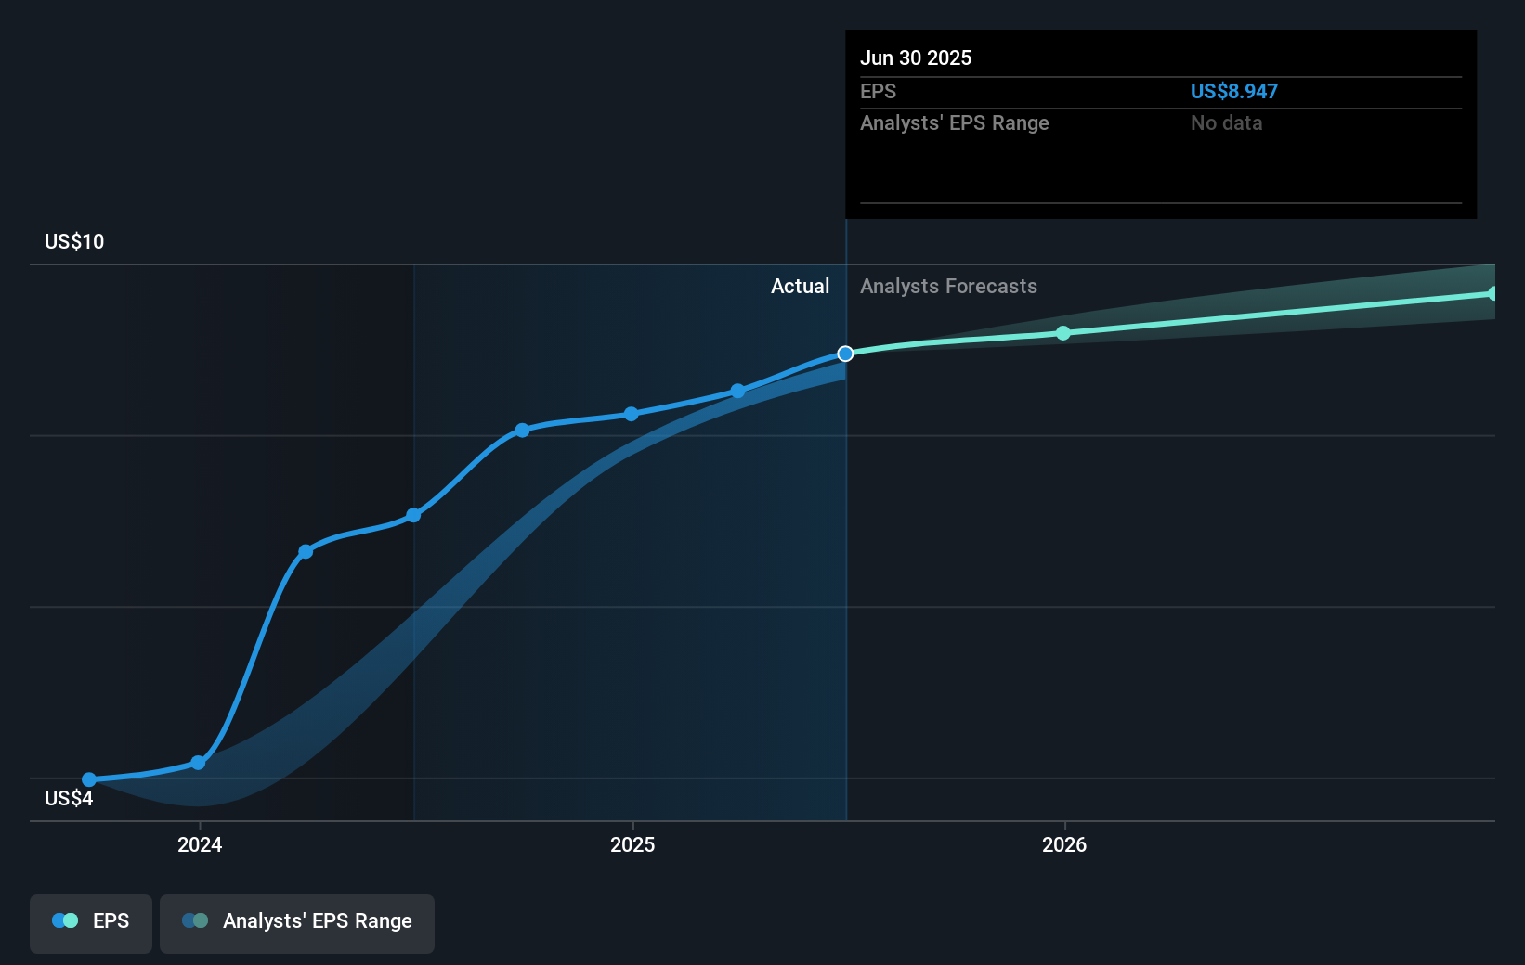
Task: Click the US$8.947 EPS value in tooltip
Action: [x=1234, y=91]
